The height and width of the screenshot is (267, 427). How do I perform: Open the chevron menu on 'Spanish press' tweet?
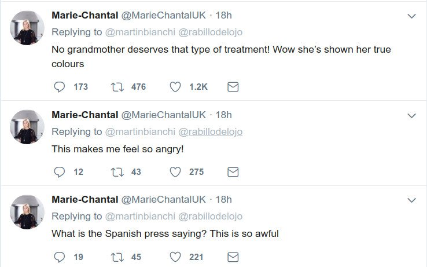411,200
